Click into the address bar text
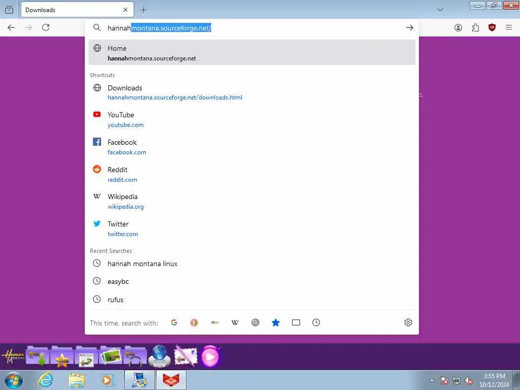The height and width of the screenshot is (390, 520). [x=252, y=28]
